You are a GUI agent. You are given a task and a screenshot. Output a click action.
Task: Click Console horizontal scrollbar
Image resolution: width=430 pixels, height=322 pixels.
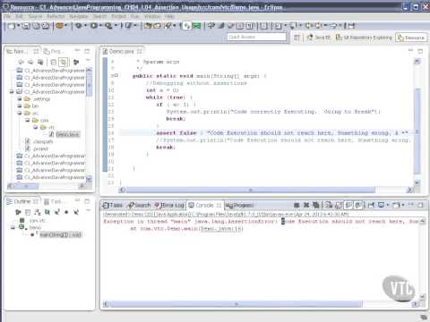[x=236, y=304]
